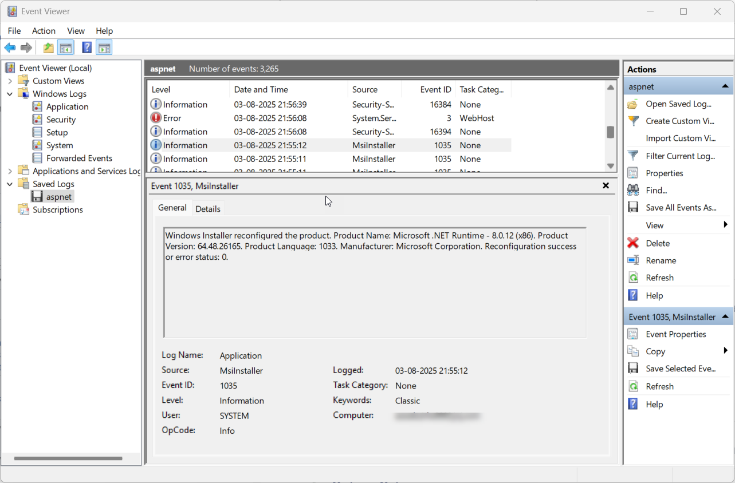735x483 pixels.
Task: Choose Save All Events As action
Action: tap(681, 207)
